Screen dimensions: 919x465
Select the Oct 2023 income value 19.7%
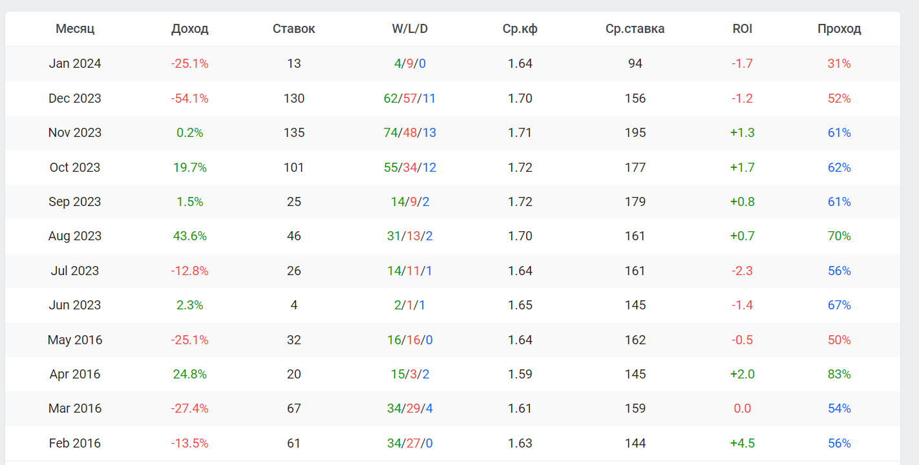pos(190,167)
